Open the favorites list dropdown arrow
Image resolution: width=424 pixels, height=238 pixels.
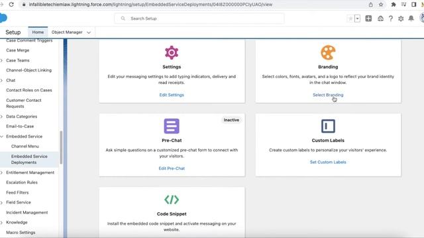pos(357,19)
